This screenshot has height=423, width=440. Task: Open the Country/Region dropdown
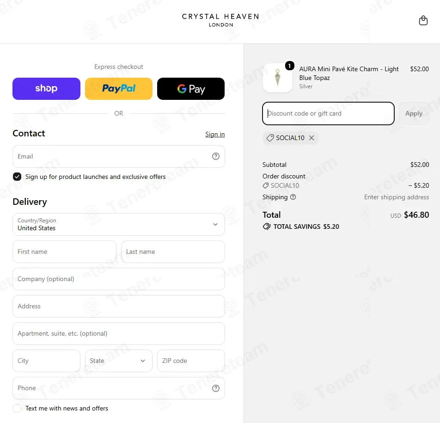119,224
